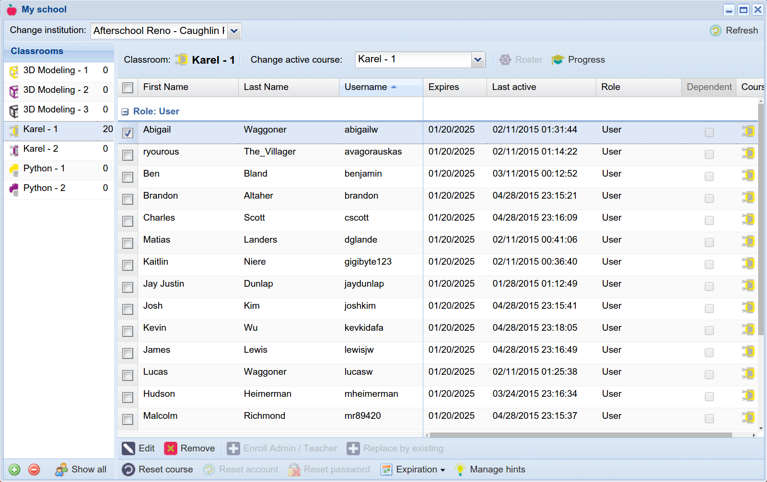The image size is (767, 482).
Task: Open the course icon on Abigail's row
Action: coord(748,131)
